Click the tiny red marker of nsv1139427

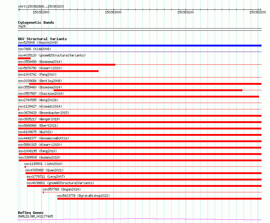[x=19, y=109]
